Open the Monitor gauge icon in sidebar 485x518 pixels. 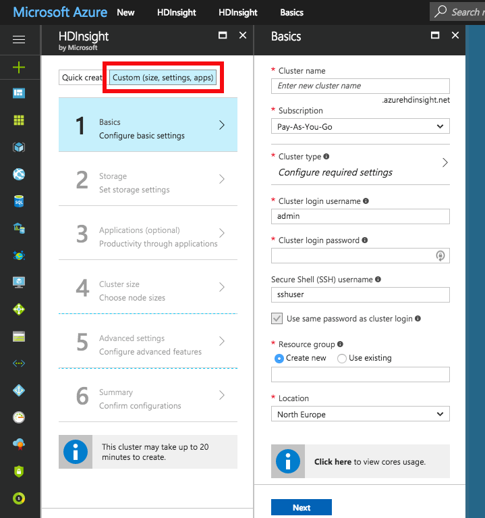point(19,417)
